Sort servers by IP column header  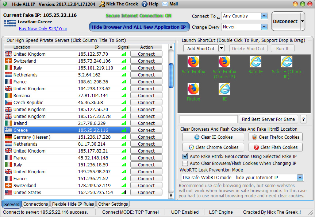[97, 47]
